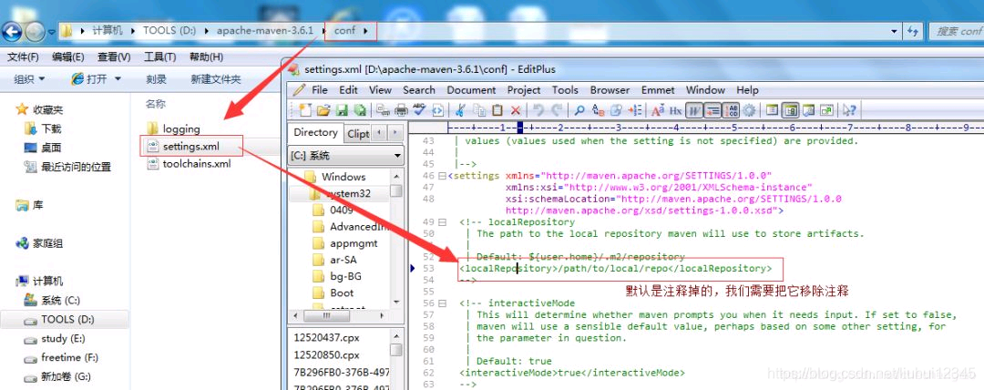Create a new document in EditPlus toolbar

(x=305, y=110)
